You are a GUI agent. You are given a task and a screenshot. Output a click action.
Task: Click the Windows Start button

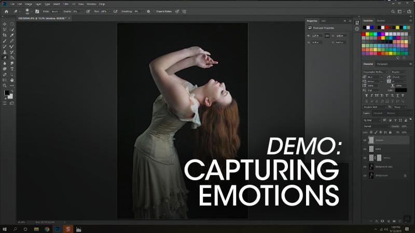click(4, 228)
